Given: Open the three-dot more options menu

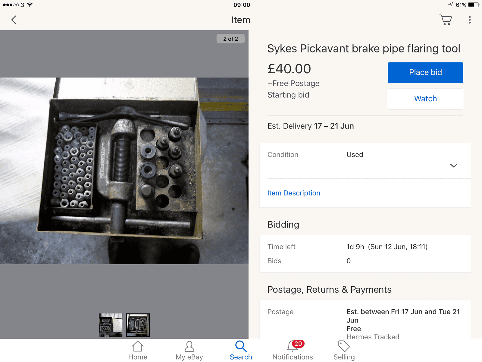Looking at the screenshot, I should [470, 20].
